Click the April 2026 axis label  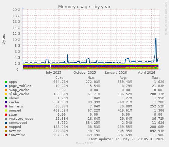[x=147, y=73]
